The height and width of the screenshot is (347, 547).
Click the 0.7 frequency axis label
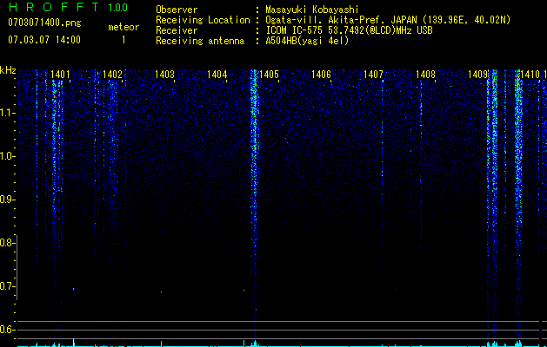click(6, 286)
